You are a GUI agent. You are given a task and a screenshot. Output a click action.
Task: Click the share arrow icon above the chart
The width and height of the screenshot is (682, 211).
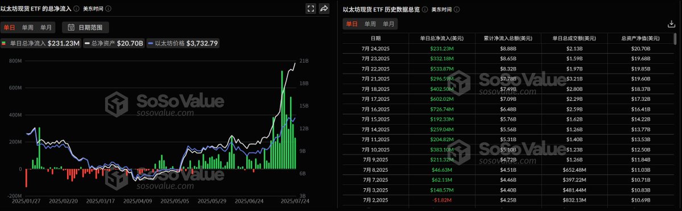click(x=324, y=9)
